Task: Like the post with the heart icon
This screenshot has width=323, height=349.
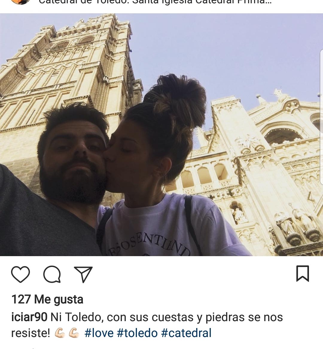Action: coord(20,274)
